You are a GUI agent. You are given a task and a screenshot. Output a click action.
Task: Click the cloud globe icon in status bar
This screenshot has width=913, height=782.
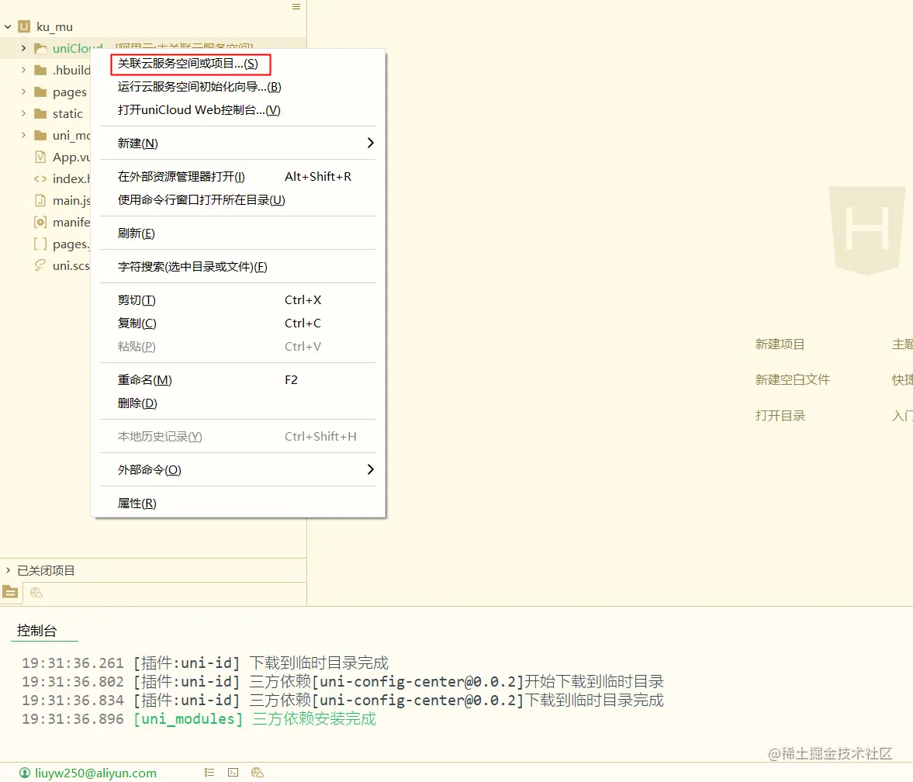tap(258, 773)
